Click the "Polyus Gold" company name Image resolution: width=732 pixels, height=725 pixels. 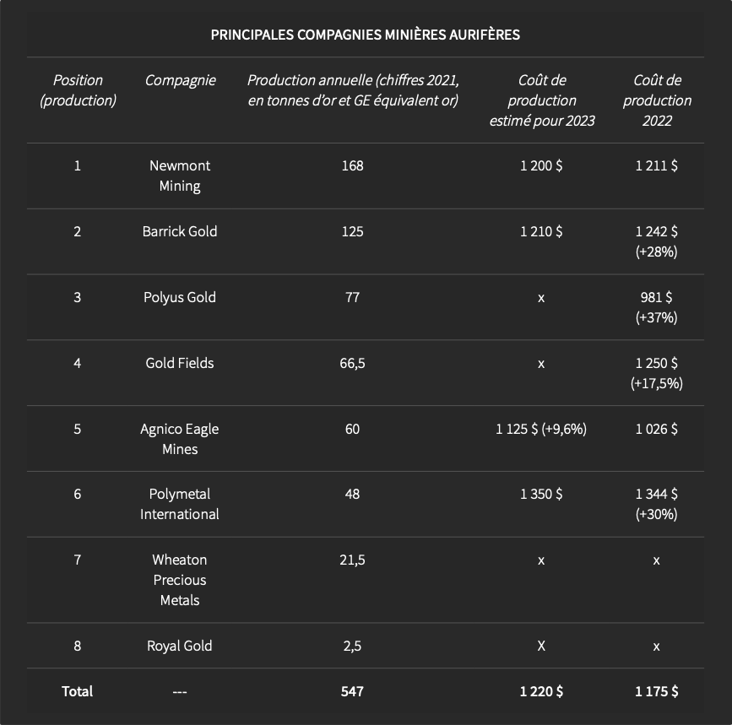click(x=180, y=297)
